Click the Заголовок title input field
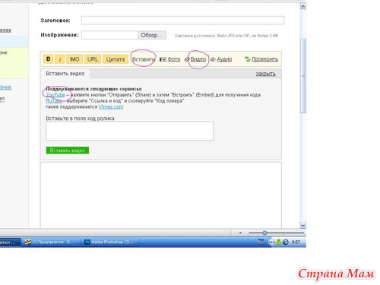The image size is (380, 285). [182, 21]
